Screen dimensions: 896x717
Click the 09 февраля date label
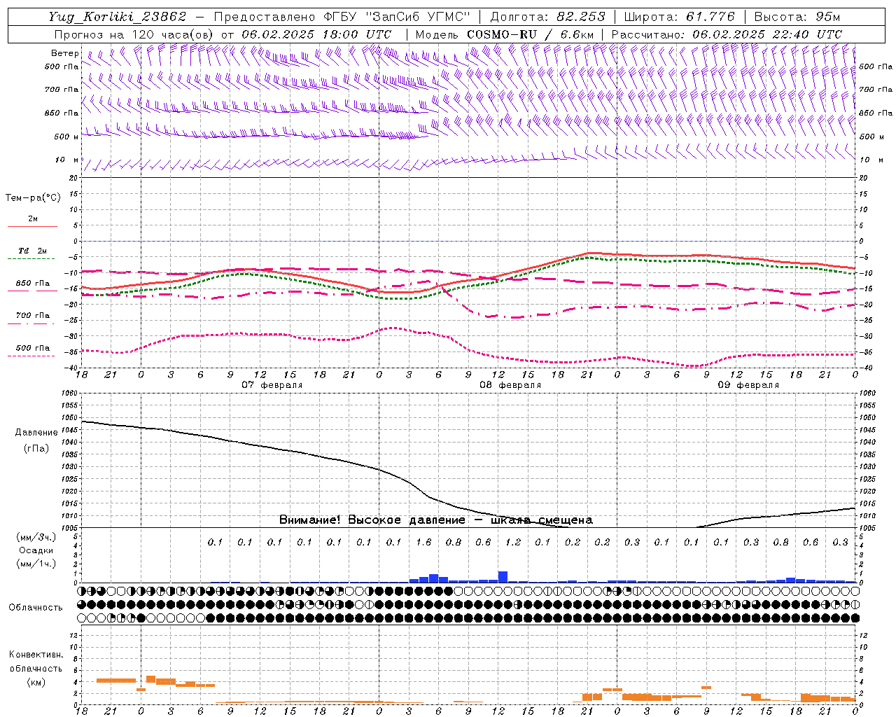(748, 385)
